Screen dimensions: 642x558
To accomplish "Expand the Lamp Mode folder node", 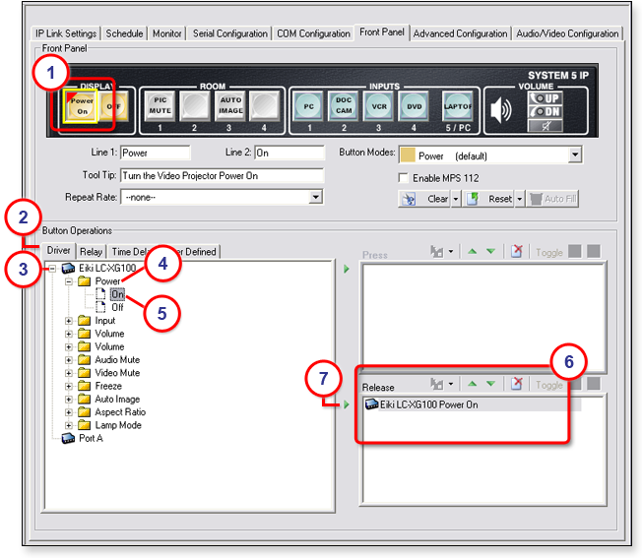I will 69,425.
